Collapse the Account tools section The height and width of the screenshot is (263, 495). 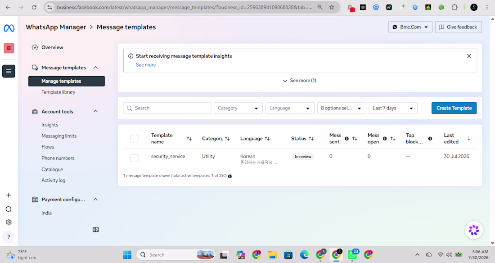pyautogui.click(x=95, y=111)
